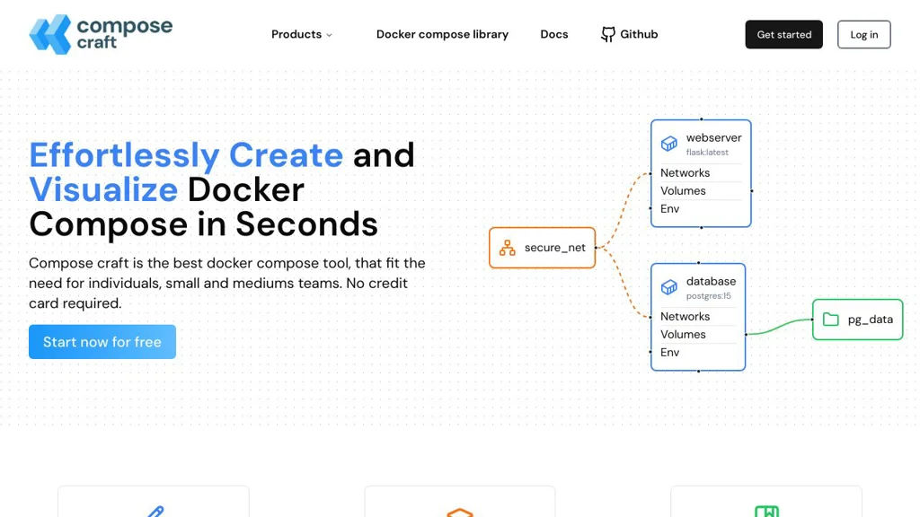Image resolution: width=920 pixels, height=517 pixels.
Task: Click the webserver container icon
Action: [668, 144]
